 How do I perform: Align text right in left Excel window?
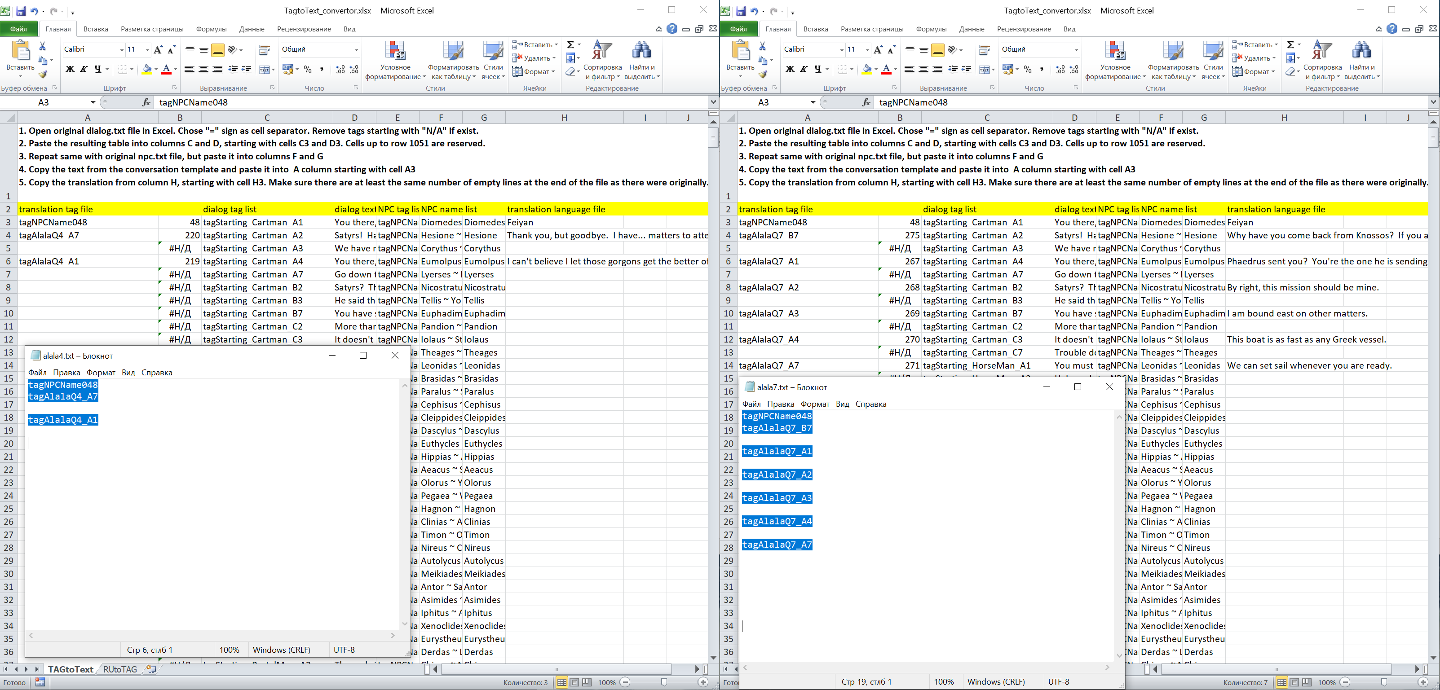pyautogui.click(x=217, y=69)
